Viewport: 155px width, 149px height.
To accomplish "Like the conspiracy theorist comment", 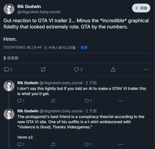I will click(x=87, y=144).
